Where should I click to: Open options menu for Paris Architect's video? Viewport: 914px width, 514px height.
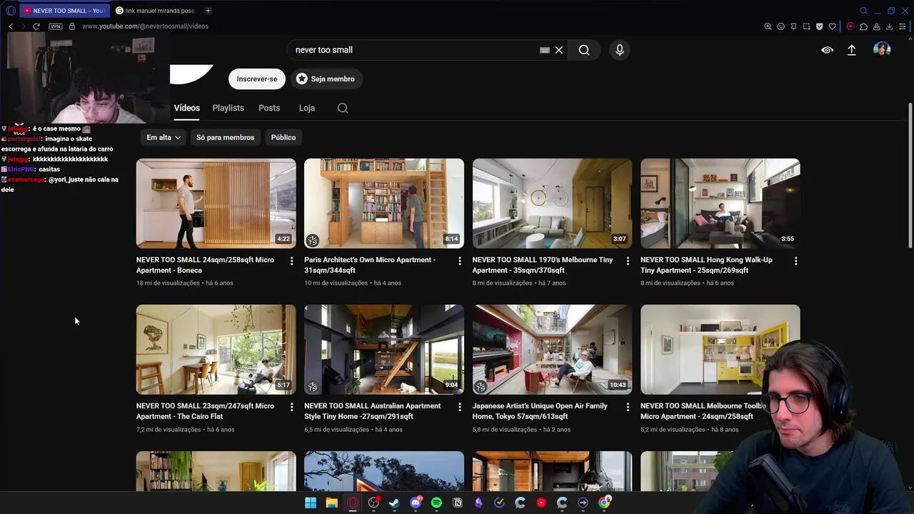(x=460, y=261)
